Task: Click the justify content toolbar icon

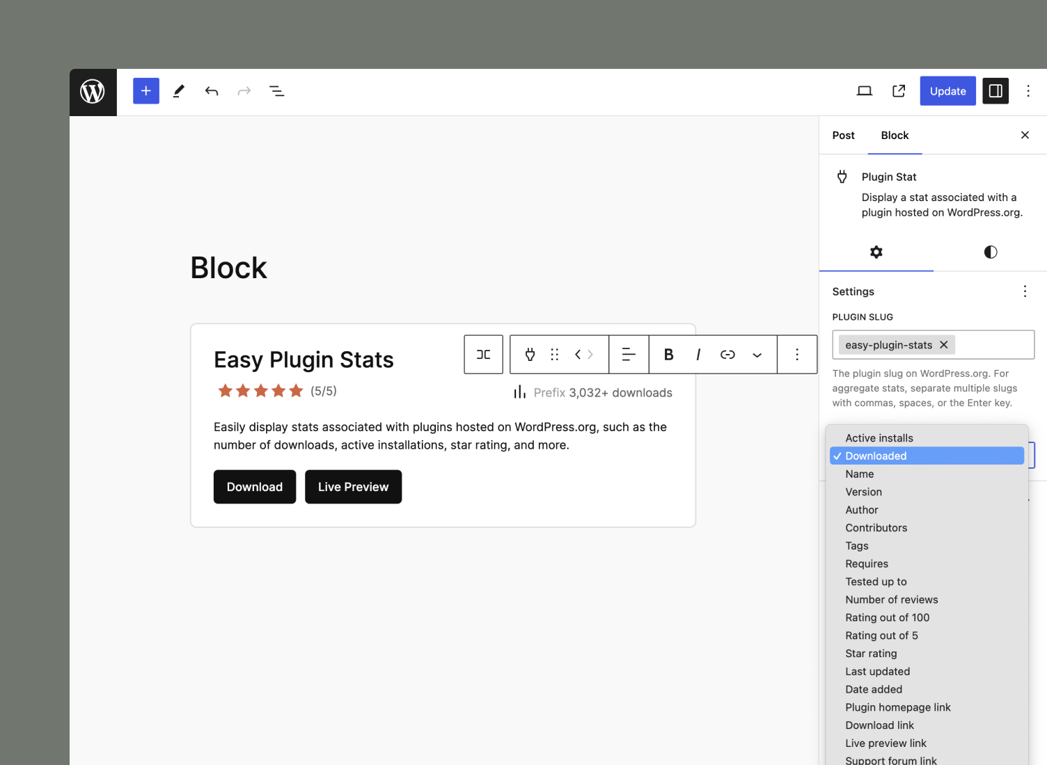Action: pos(484,355)
